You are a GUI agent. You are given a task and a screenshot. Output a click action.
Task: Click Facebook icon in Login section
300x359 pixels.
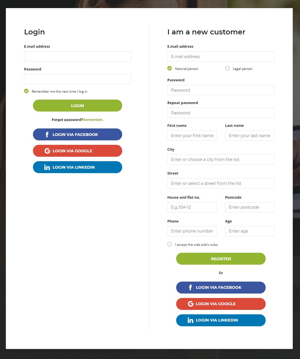click(47, 135)
